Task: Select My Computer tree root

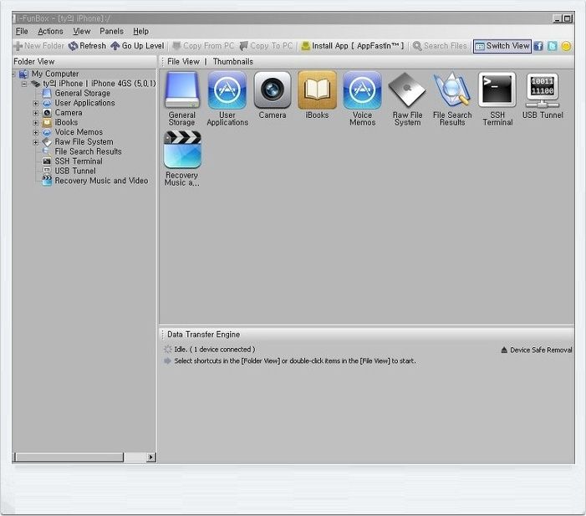Action: [x=55, y=74]
